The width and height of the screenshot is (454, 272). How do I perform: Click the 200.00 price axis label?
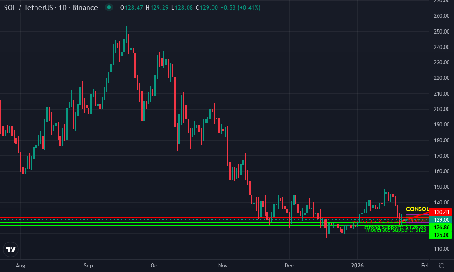point(442,109)
